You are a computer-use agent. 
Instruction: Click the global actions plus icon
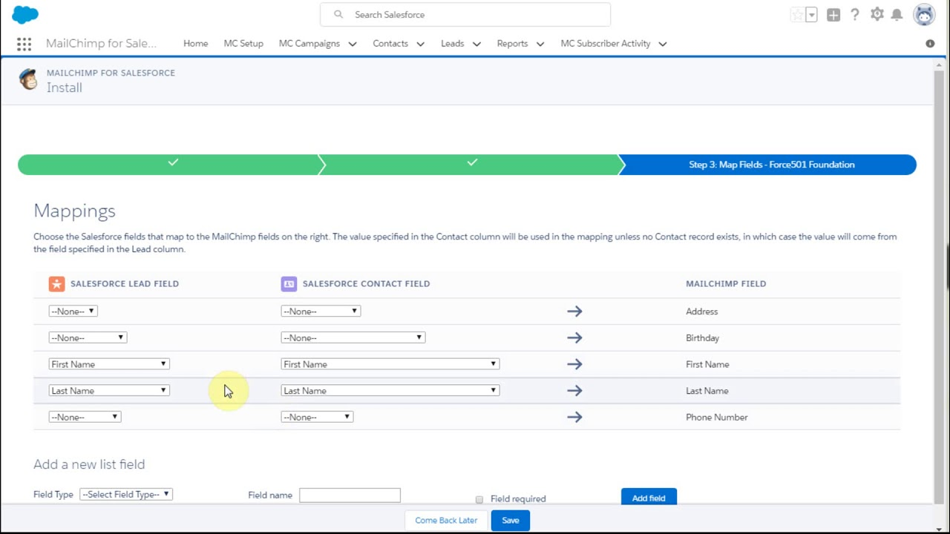coord(833,15)
